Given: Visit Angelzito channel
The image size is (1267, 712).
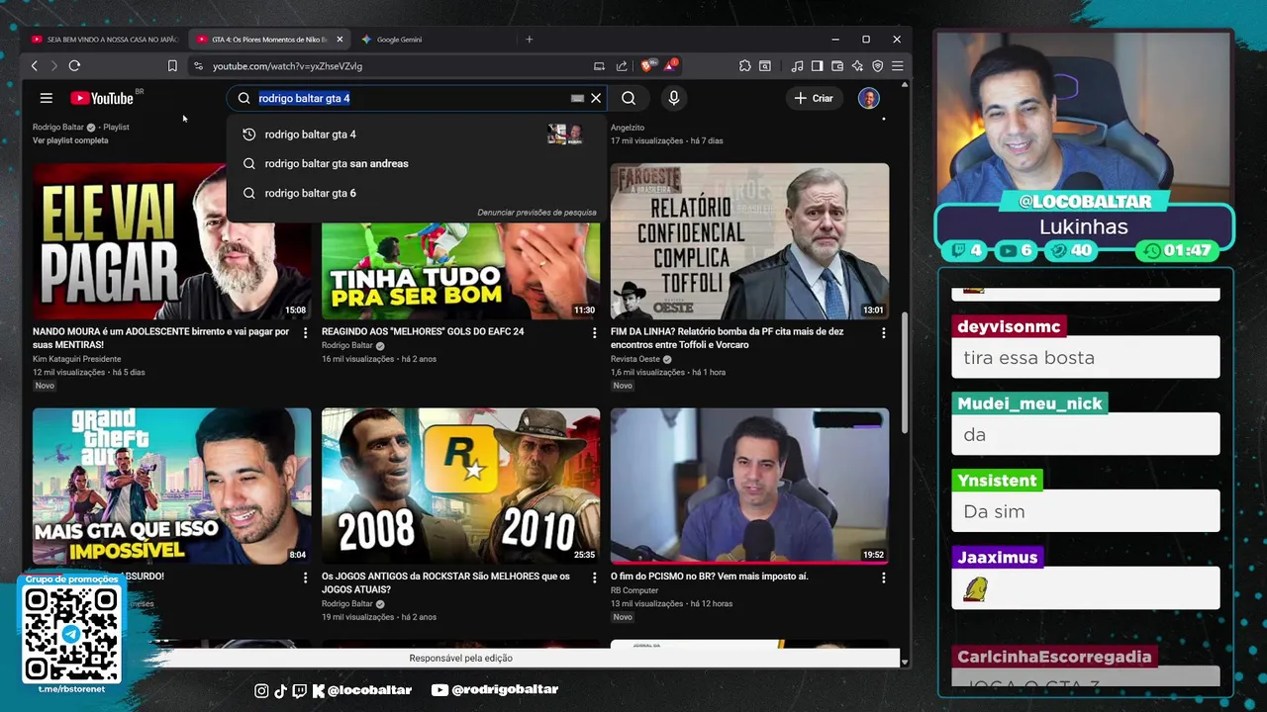Looking at the screenshot, I should 628,128.
